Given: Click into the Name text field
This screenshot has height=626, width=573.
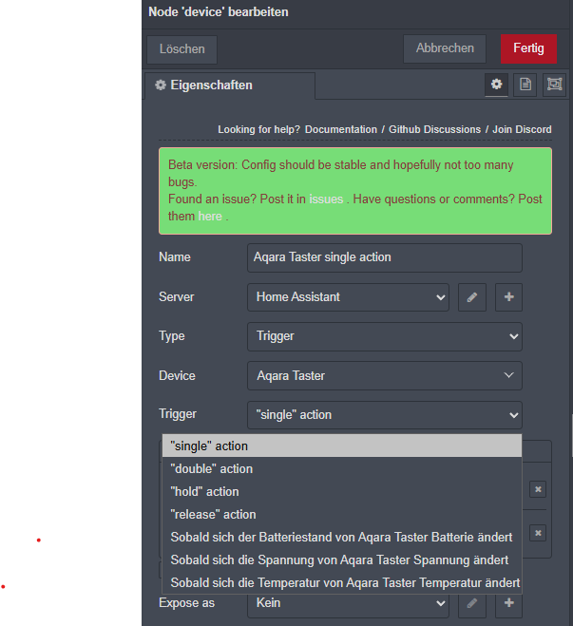Looking at the screenshot, I should 384,257.
